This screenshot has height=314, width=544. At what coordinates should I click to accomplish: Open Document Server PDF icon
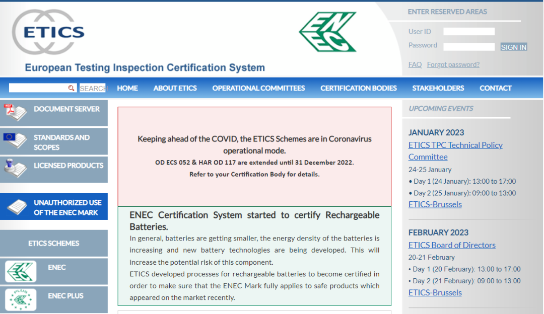(15, 113)
